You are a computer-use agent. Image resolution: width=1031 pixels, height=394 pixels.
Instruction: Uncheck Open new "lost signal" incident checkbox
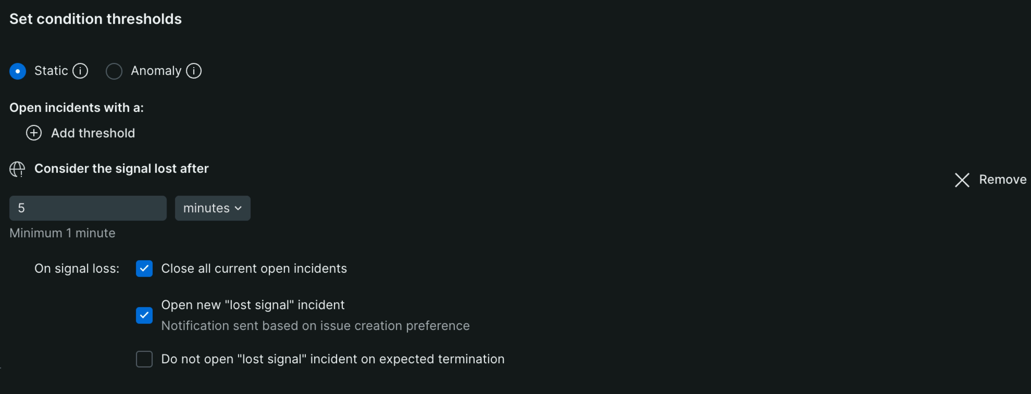point(144,316)
